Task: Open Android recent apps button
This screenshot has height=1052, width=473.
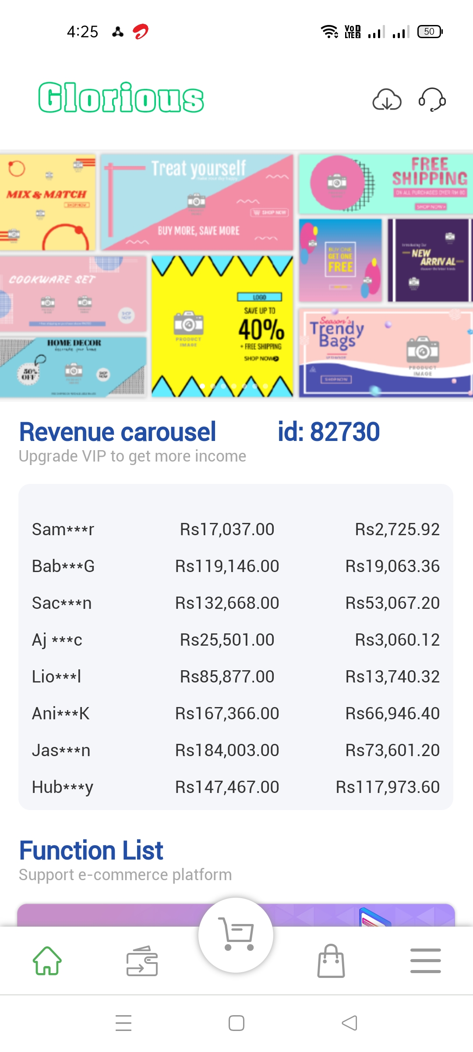Action: (x=124, y=1023)
